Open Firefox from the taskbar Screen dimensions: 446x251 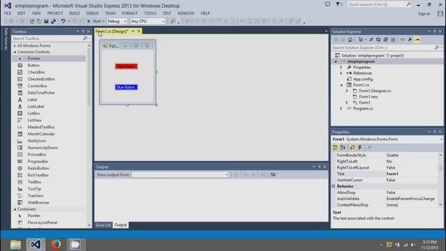point(56,245)
